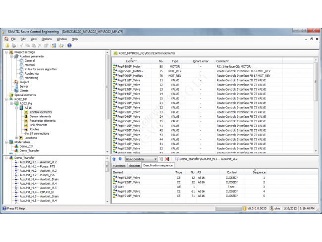Click the move-up arrow in the sequence toolbar
Viewport: 322px width, 242px height.
coord(114,159)
